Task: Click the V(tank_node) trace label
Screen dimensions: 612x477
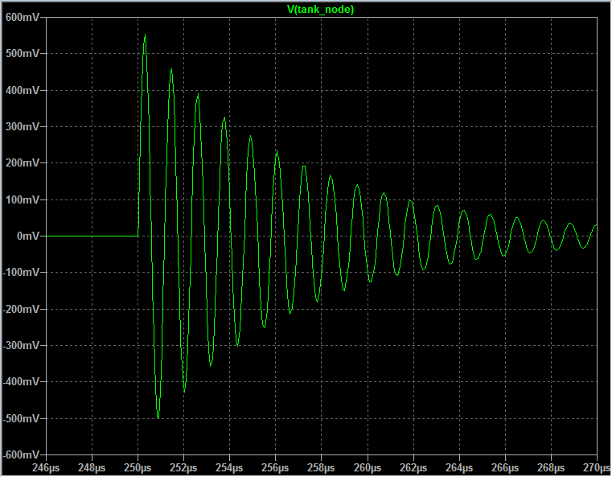Action: tap(320, 10)
